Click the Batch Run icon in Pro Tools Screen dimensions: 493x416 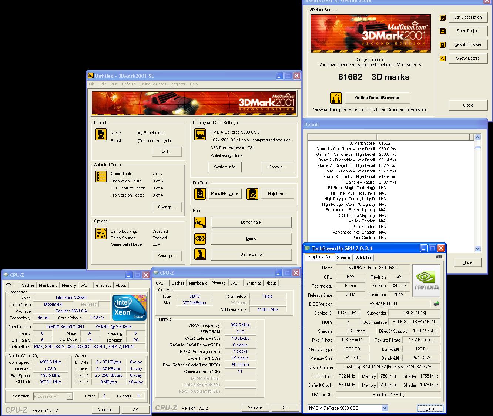252,194
